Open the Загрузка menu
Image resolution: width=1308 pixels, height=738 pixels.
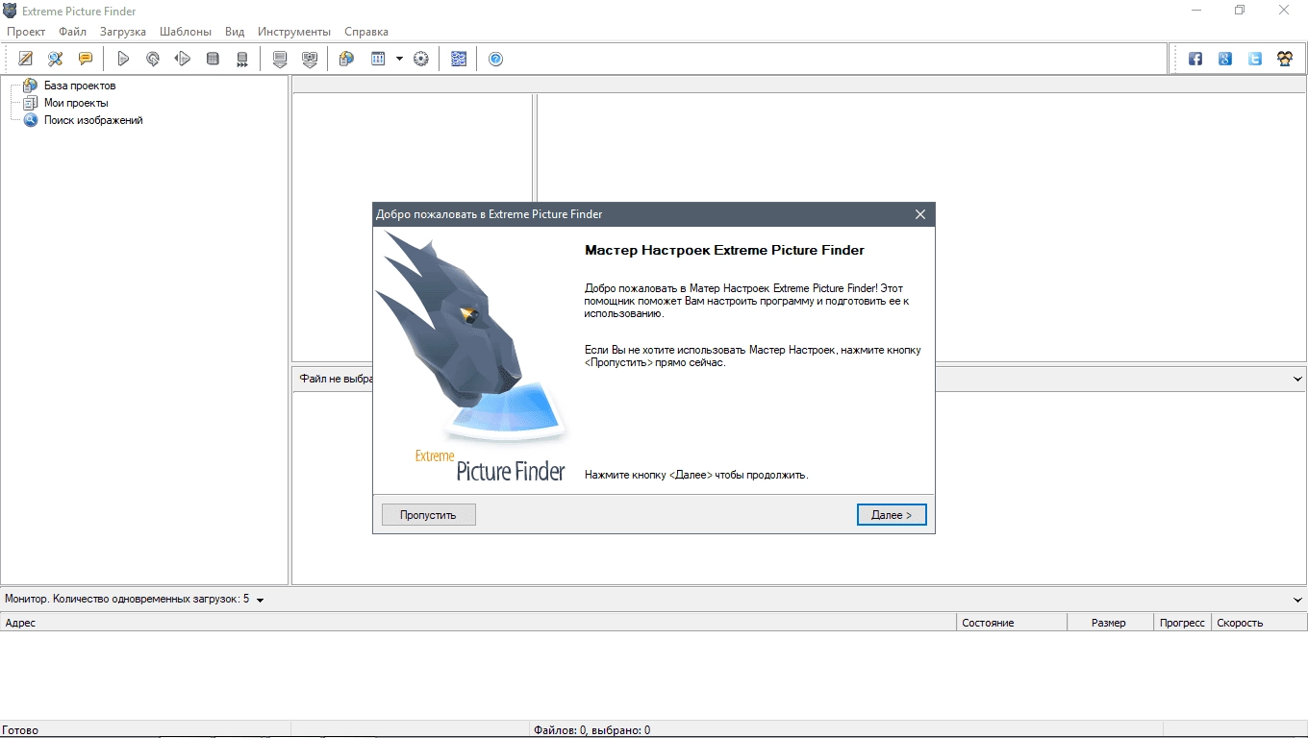point(123,32)
